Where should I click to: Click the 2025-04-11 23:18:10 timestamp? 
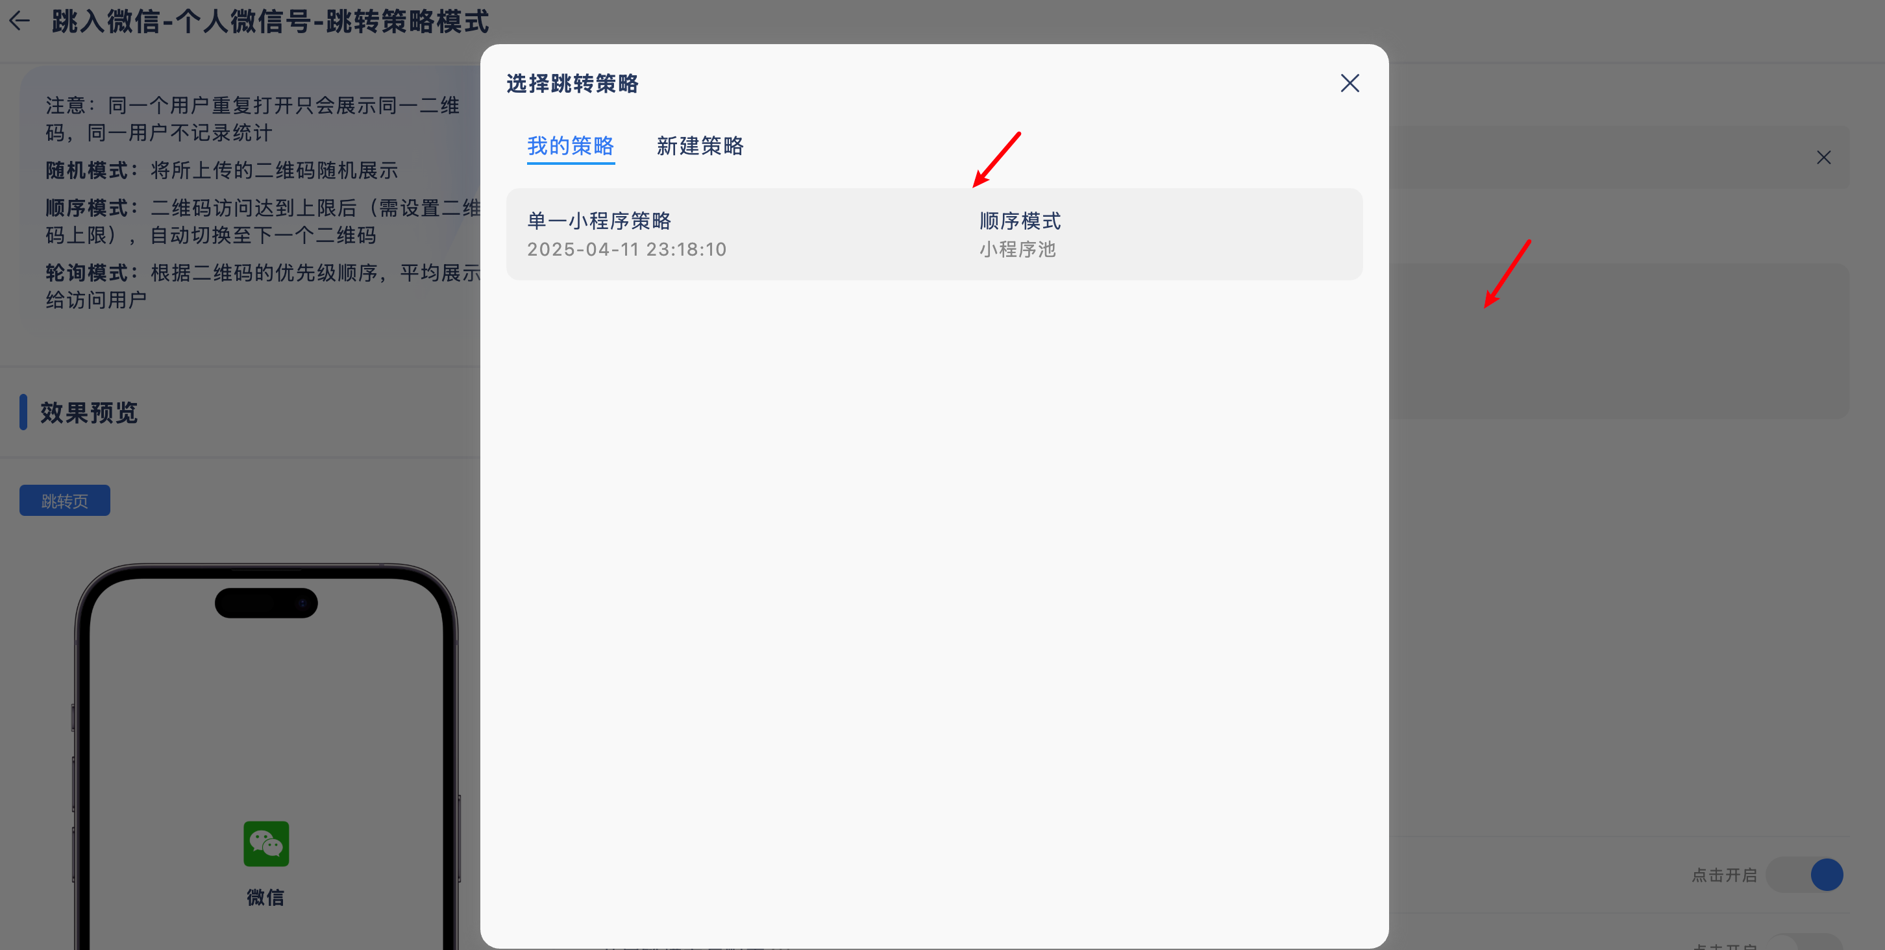626,249
